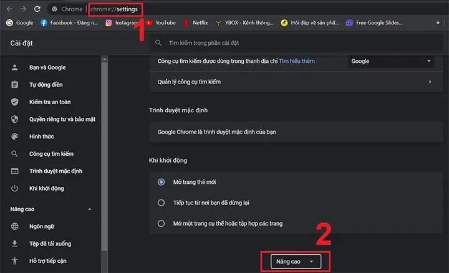Viewport: 449px width, 273px height.
Task: Open the Netflix bookmark
Action: [196, 23]
